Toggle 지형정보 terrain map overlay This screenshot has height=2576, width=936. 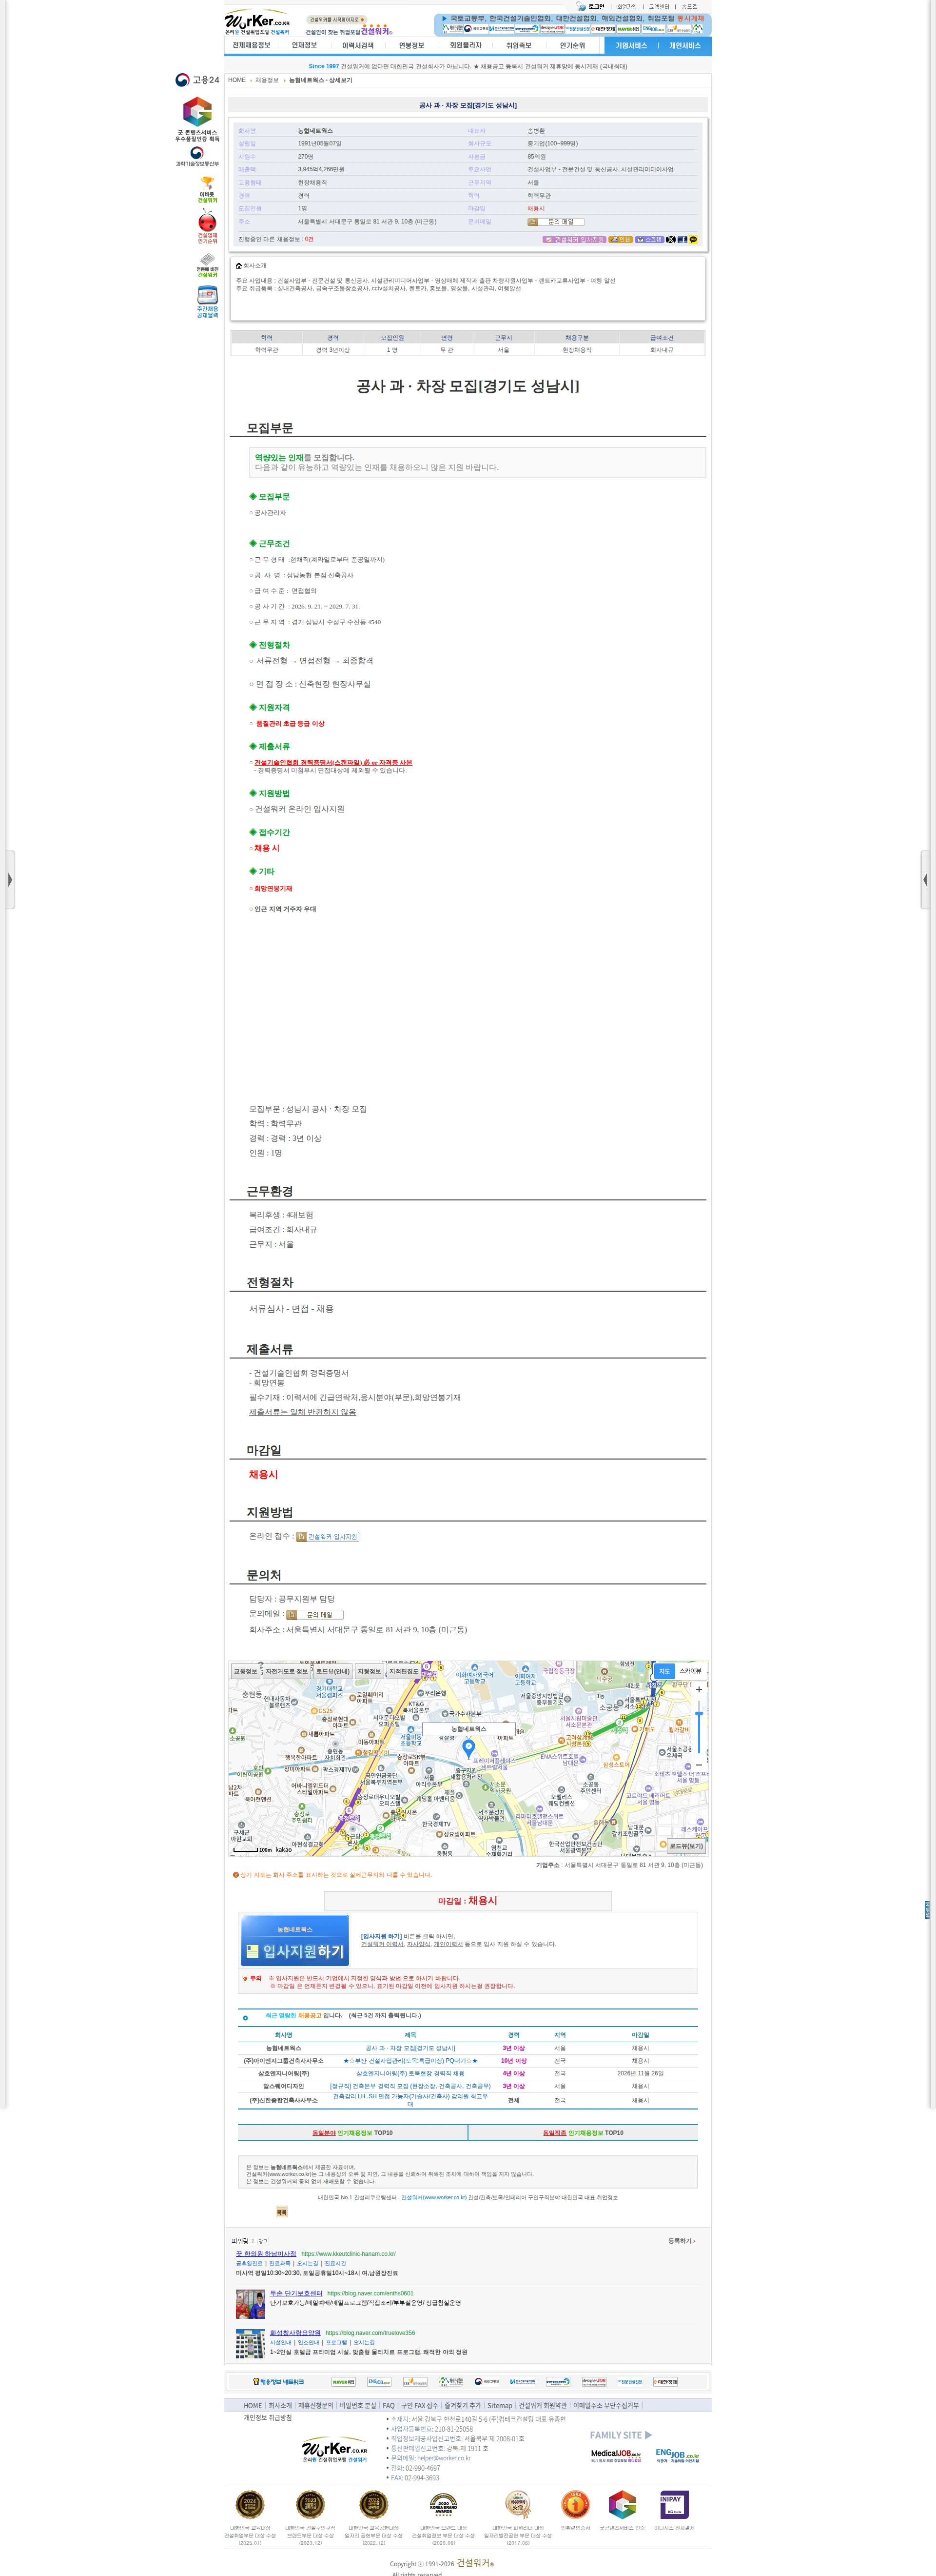tap(369, 1671)
